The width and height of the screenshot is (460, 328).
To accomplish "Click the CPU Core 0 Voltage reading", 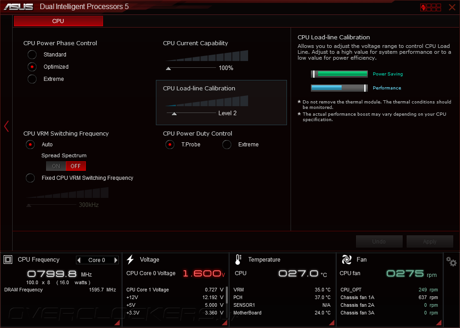I will click(204, 273).
